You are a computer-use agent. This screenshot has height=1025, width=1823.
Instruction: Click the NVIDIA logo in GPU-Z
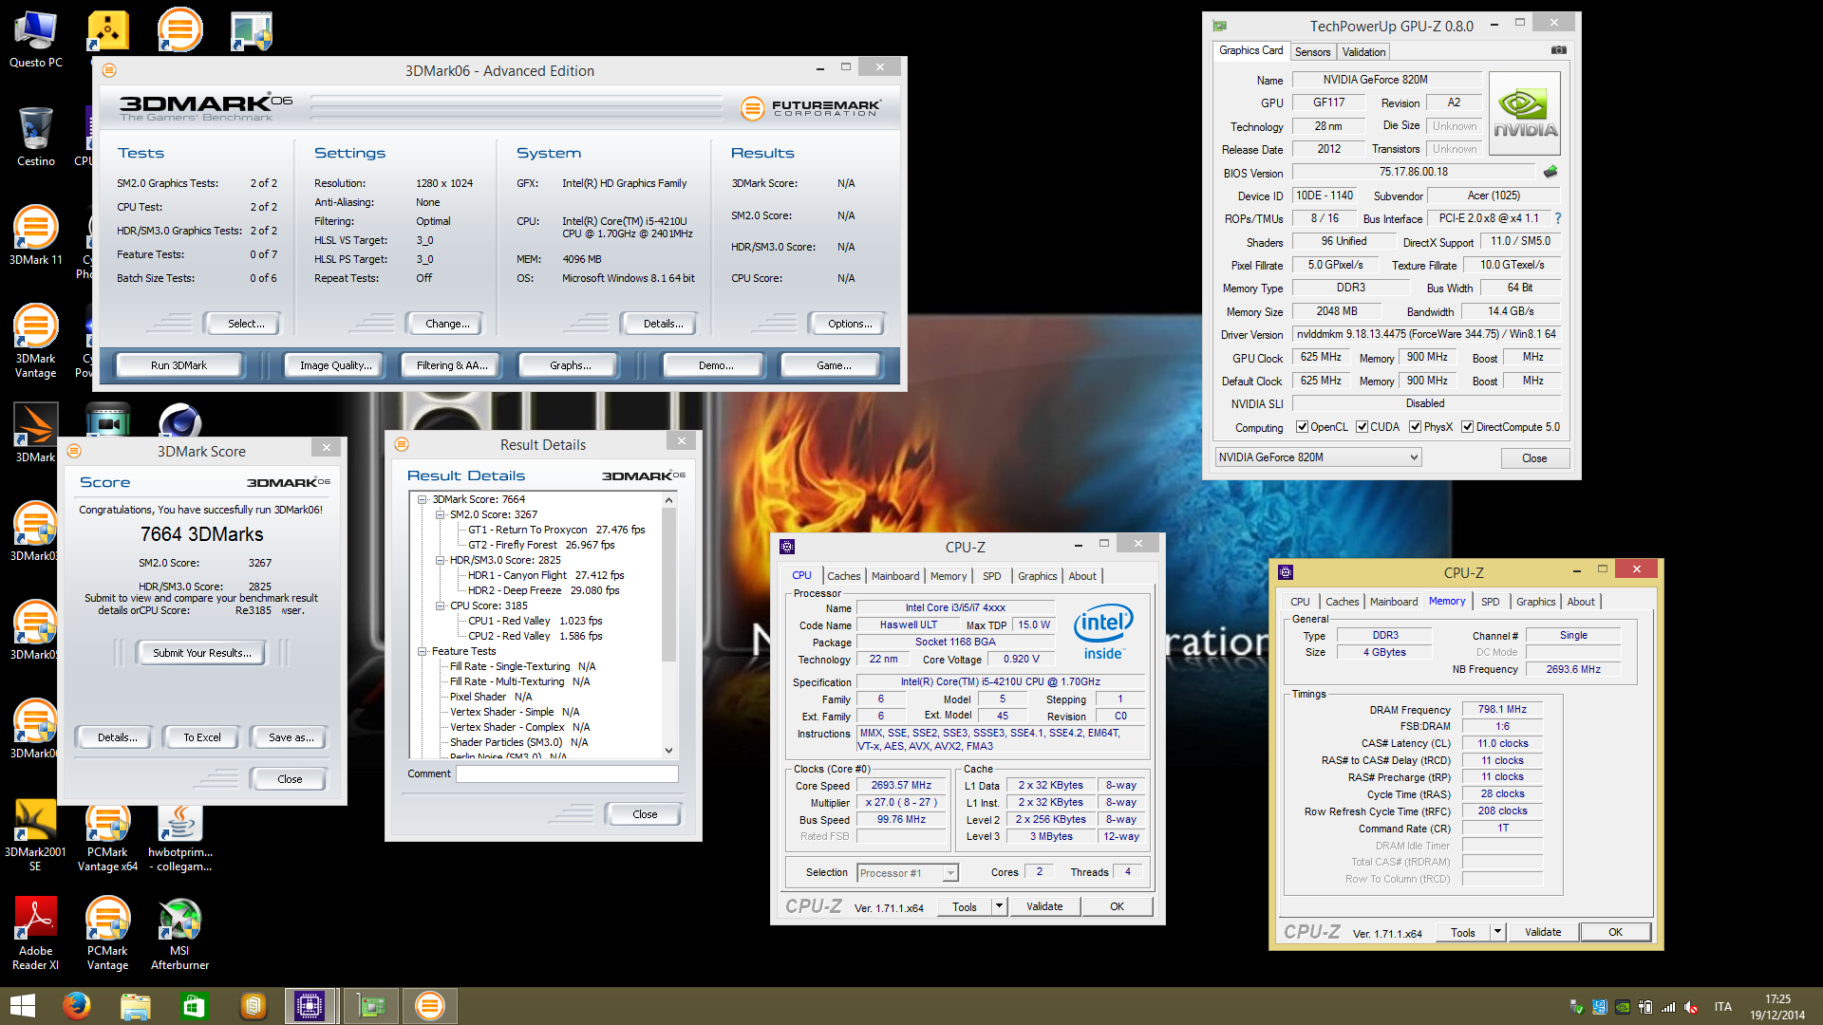point(1525,114)
